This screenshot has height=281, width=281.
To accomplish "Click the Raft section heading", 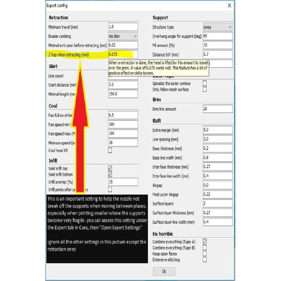I will pyautogui.click(x=157, y=120).
